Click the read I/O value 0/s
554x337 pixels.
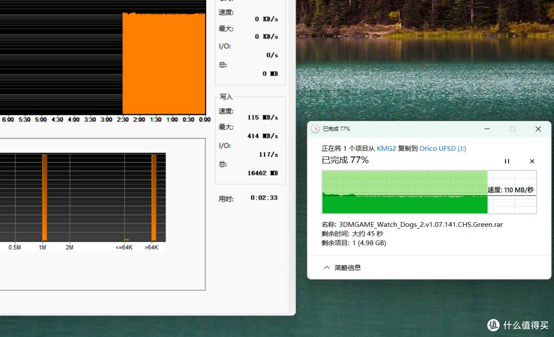click(272, 55)
